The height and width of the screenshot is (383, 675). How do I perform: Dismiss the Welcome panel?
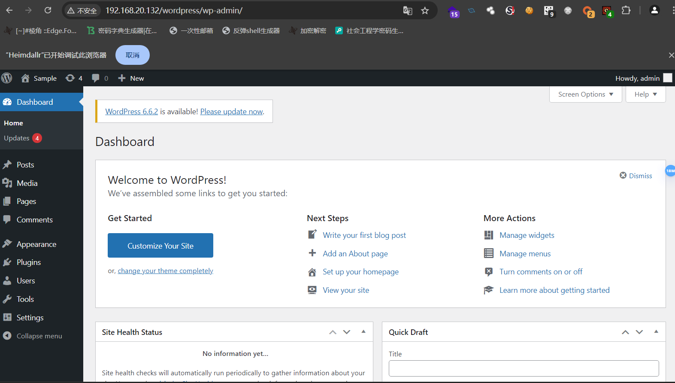coord(636,176)
